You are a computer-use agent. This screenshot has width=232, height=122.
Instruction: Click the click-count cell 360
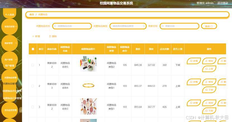165,65
